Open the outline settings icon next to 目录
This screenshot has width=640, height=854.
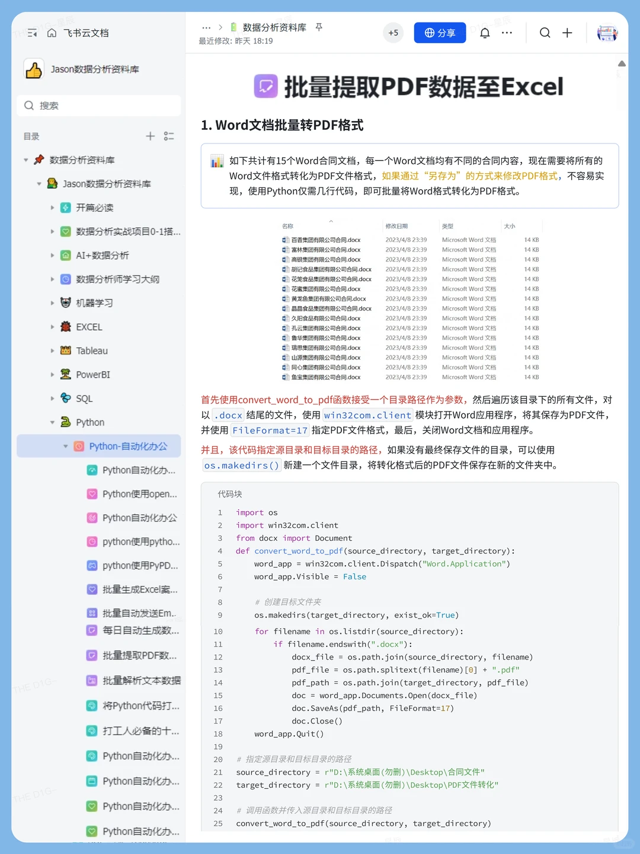(x=169, y=136)
